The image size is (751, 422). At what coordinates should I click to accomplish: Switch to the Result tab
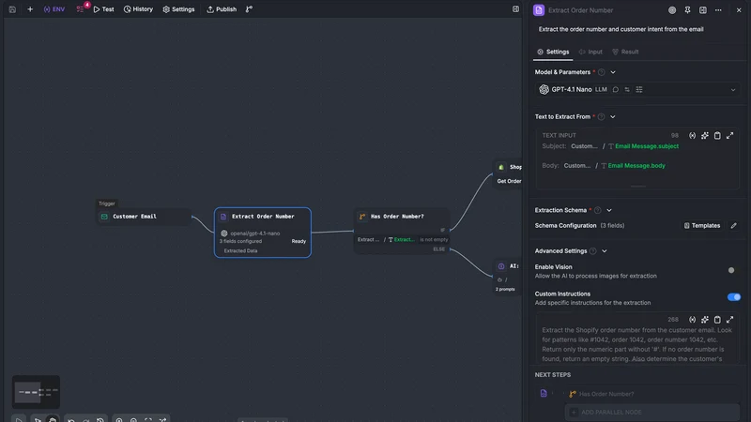(x=625, y=52)
